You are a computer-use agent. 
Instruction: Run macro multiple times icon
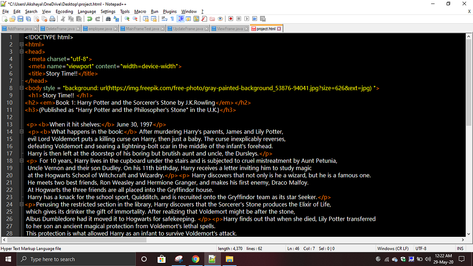pyautogui.click(x=255, y=19)
